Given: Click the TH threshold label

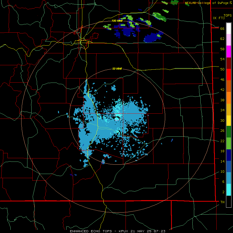Looking at the screenshot, I should [x=222, y=202].
